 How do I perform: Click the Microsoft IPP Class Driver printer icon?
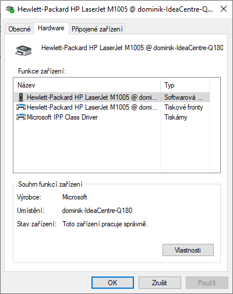click(x=21, y=117)
